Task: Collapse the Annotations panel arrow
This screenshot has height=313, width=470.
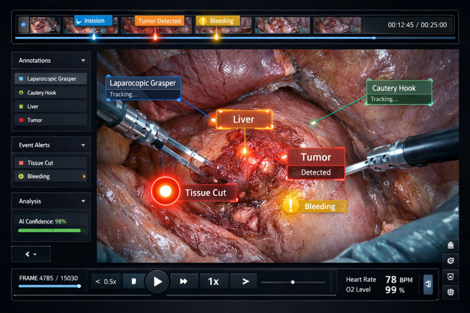Action: click(83, 60)
